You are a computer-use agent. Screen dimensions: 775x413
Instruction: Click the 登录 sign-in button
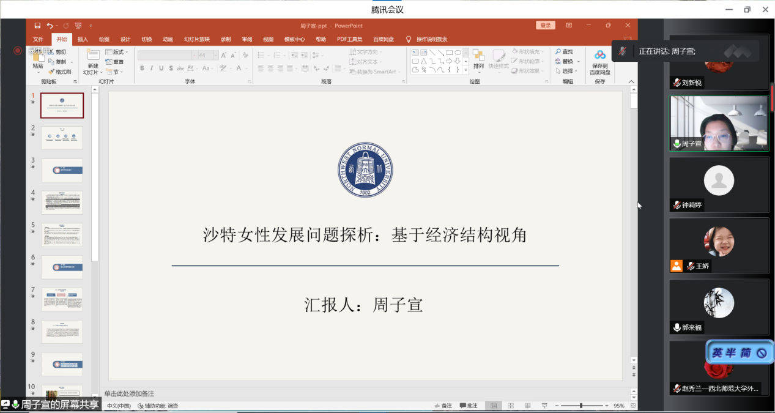point(545,25)
